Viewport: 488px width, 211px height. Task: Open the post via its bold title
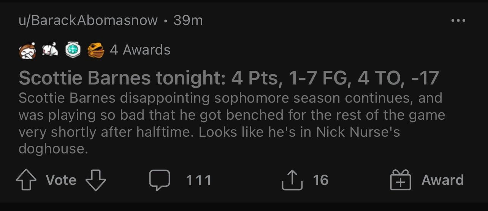pos(228,78)
